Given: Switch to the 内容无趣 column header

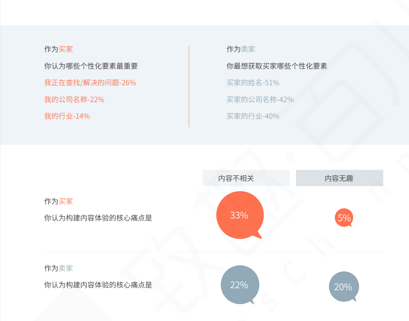Looking at the screenshot, I should tap(339, 178).
